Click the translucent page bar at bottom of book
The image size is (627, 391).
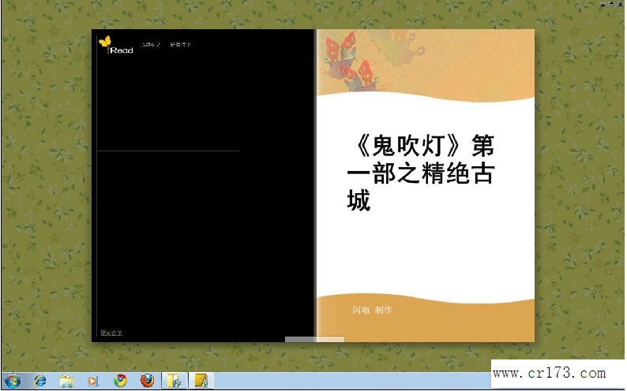pos(314,339)
